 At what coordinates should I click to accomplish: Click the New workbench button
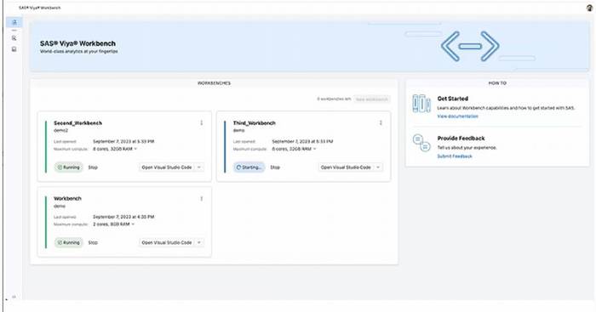(372, 99)
